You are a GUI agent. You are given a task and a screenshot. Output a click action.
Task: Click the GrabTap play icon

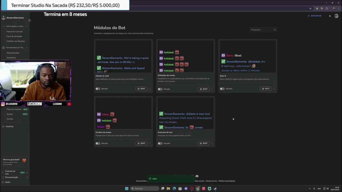click(3, 126)
